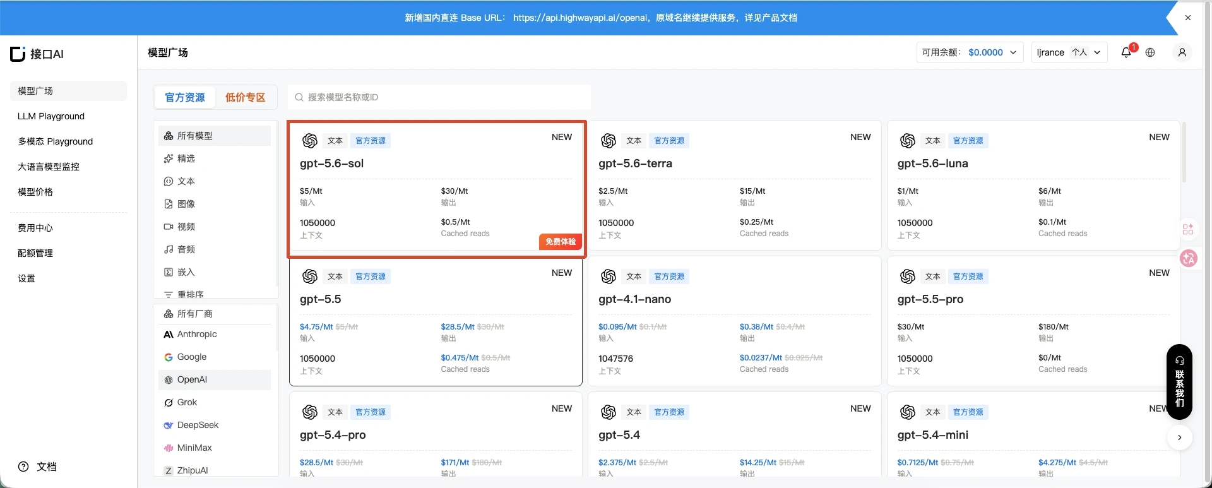Click OpenAI logo on gpt-5.6-terra card

pyautogui.click(x=609, y=140)
